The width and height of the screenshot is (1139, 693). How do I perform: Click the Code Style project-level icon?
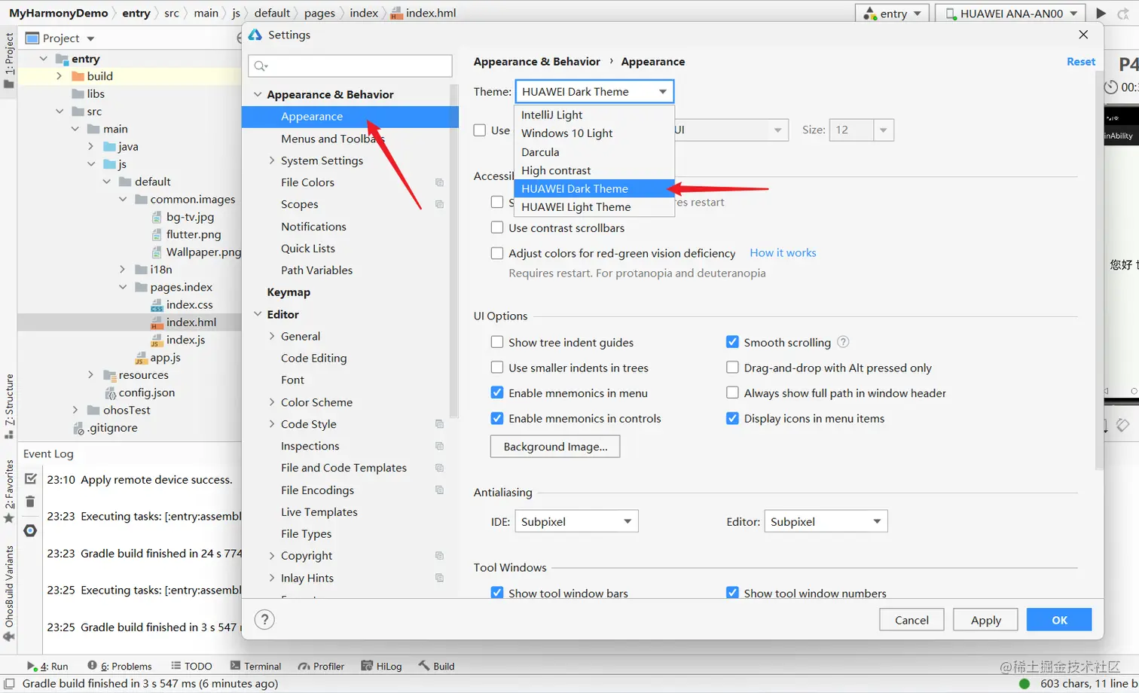pos(439,424)
